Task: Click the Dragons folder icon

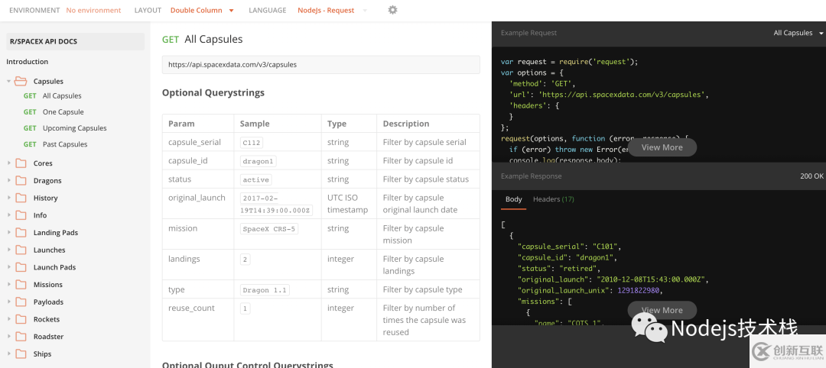Action: [x=21, y=180]
